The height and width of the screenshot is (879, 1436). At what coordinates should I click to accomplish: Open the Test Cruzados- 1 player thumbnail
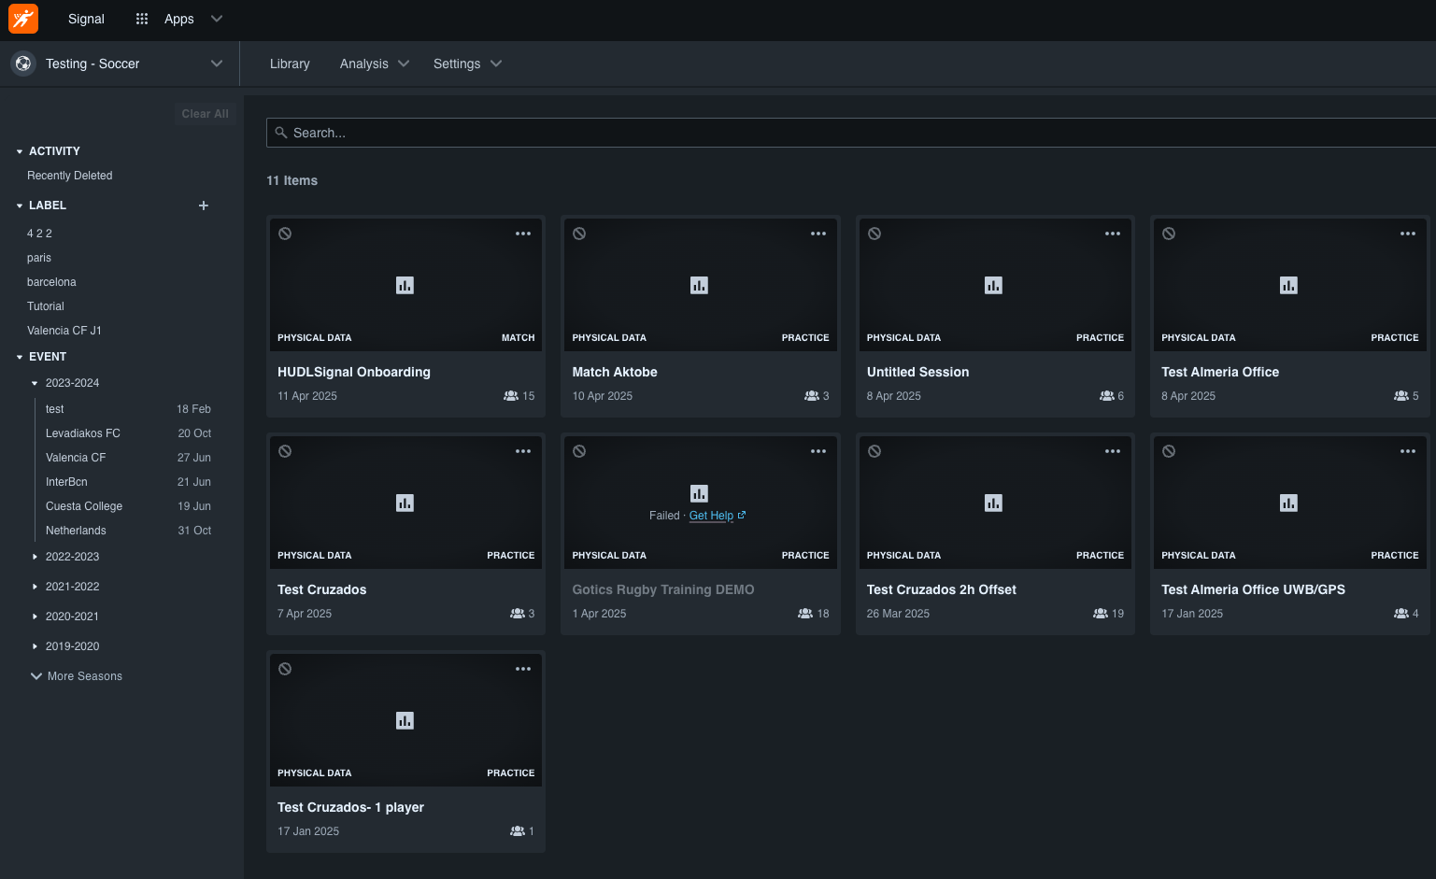coord(405,720)
